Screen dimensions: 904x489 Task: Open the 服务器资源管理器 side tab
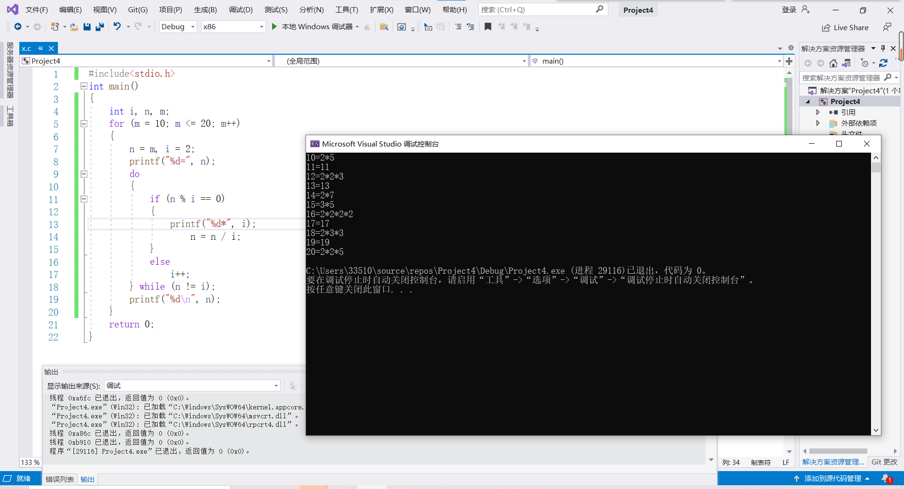click(x=10, y=70)
